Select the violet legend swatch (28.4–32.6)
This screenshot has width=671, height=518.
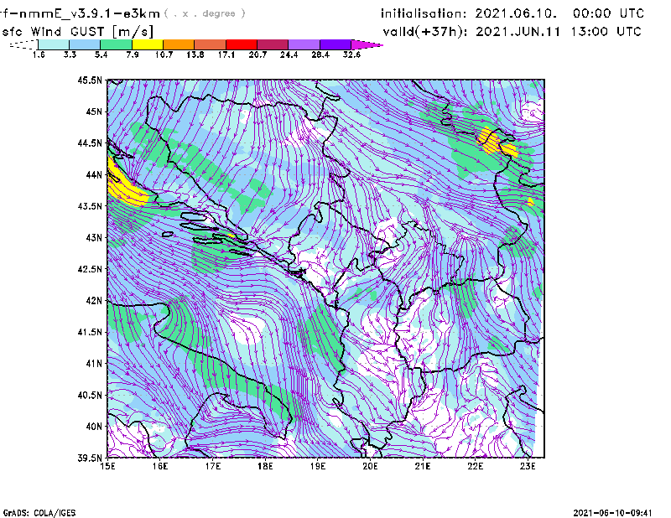point(335,44)
